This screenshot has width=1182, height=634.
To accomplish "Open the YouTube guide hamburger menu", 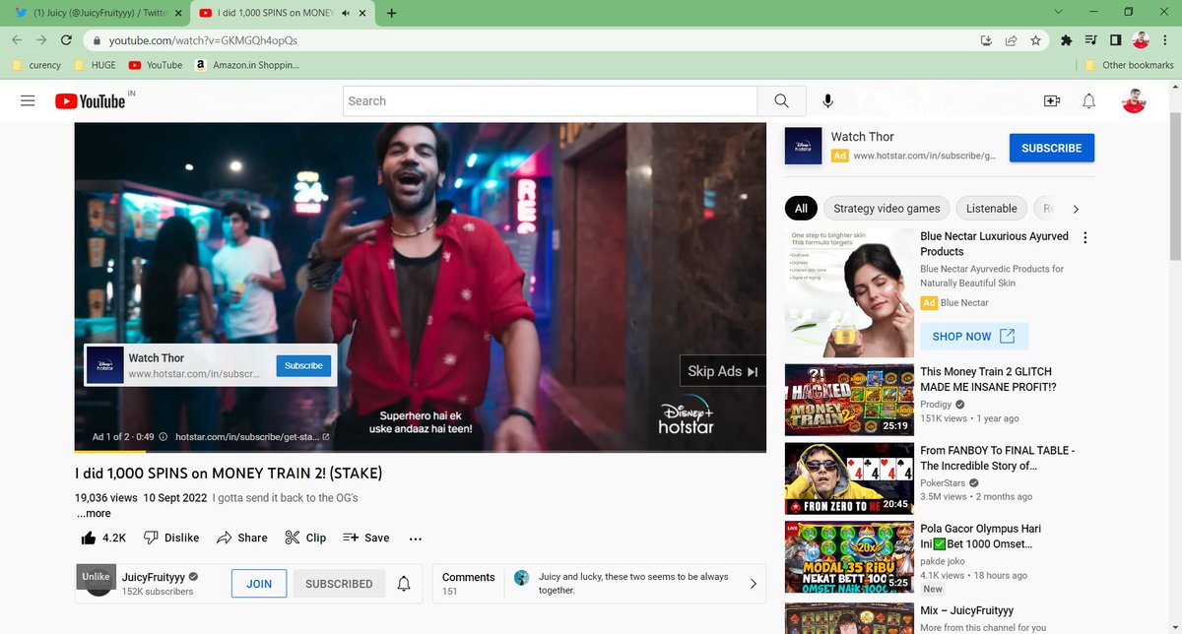I will [x=28, y=100].
